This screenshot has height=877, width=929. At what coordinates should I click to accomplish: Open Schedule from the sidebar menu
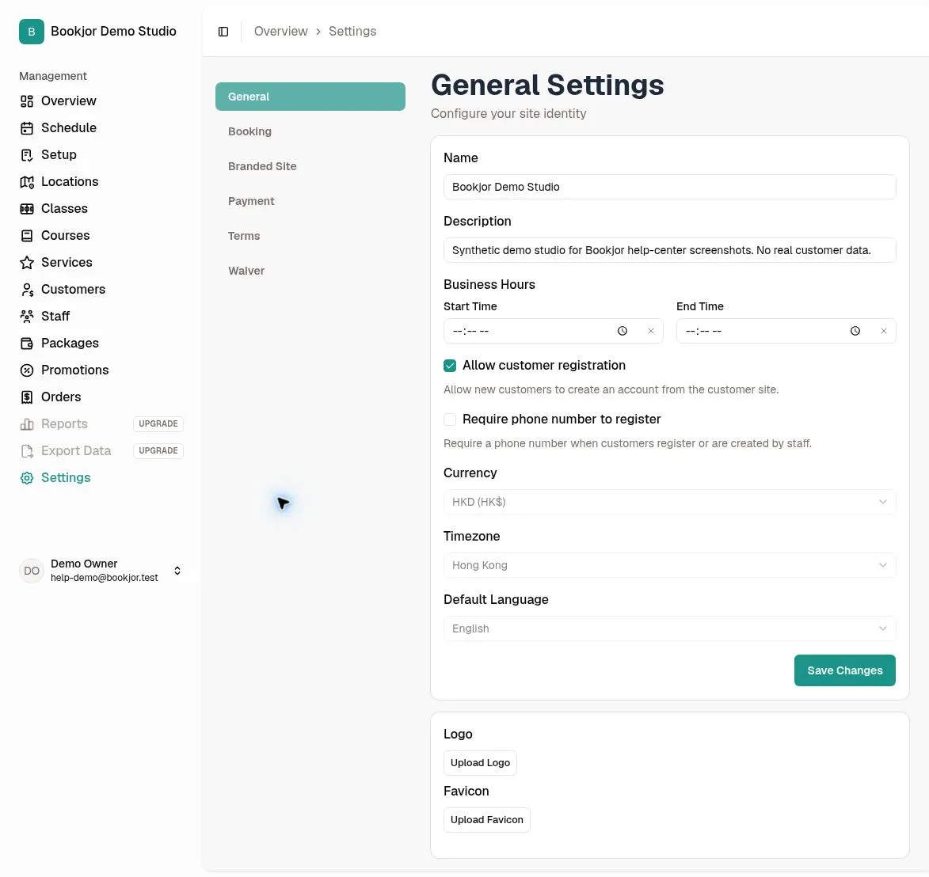click(68, 128)
